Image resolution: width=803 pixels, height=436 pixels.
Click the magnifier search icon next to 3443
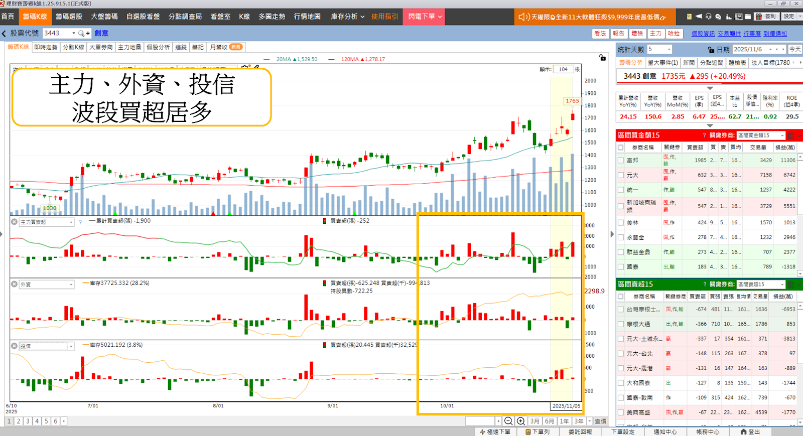pyautogui.click(x=81, y=33)
